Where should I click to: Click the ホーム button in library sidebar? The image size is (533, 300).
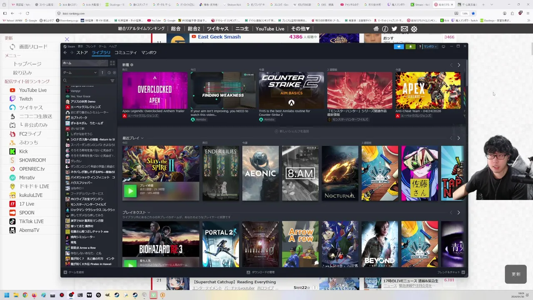pyautogui.click(x=85, y=63)
